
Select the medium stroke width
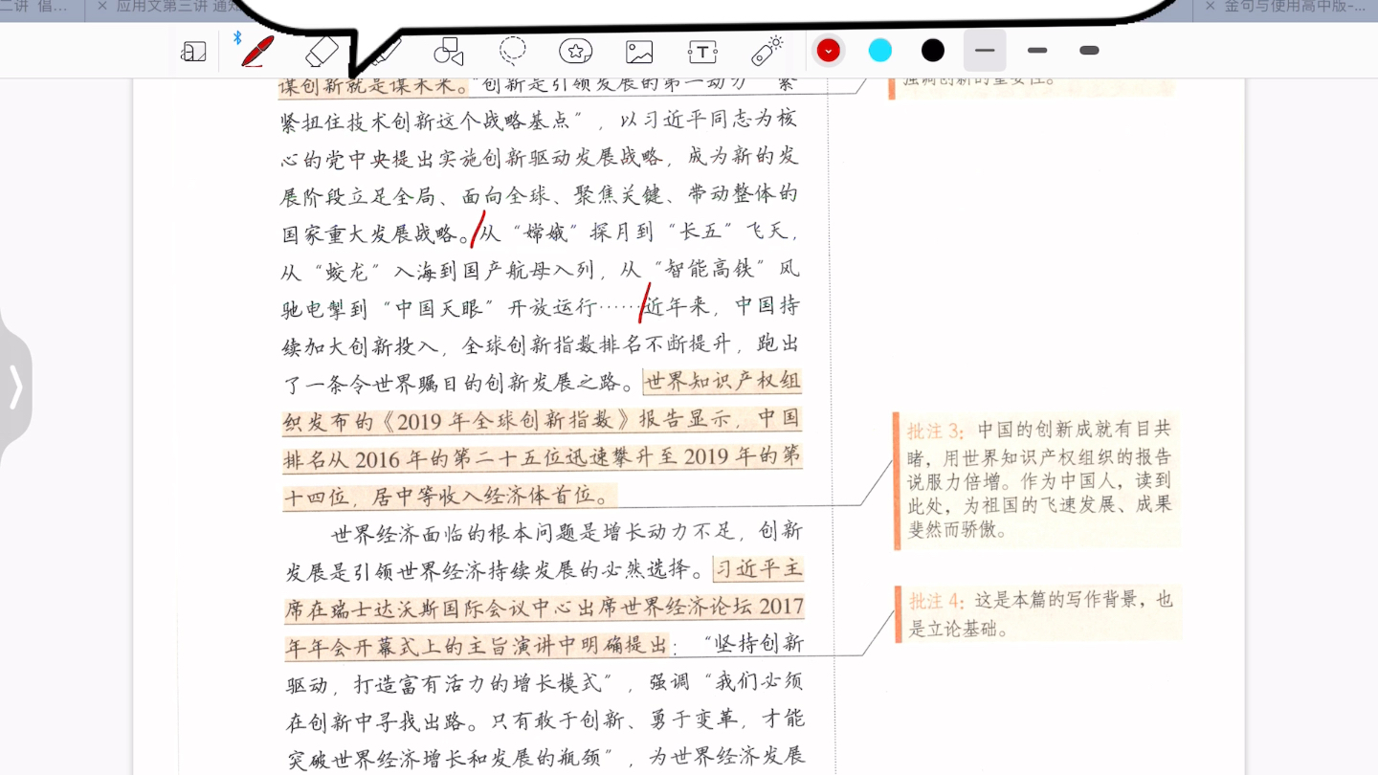1037,51
